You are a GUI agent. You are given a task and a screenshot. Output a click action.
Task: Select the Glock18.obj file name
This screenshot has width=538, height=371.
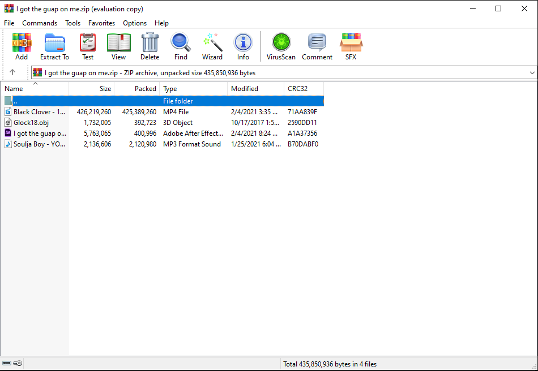tap(31, 122)
